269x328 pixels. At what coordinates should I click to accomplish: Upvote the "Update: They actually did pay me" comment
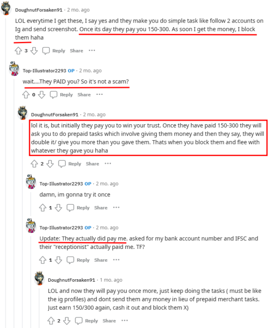[43, 260]
